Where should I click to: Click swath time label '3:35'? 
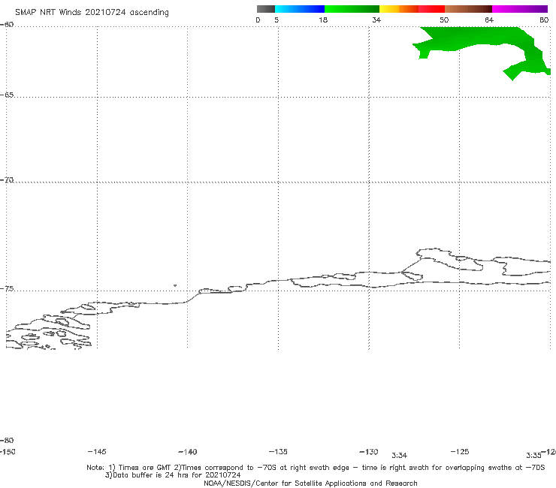tap(533, 456)
